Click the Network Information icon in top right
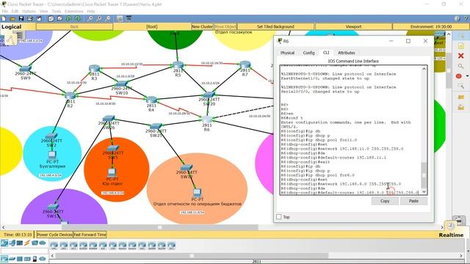Image resolution: width=470 pixels, height=264 pixels. click(x=457, y=18)
